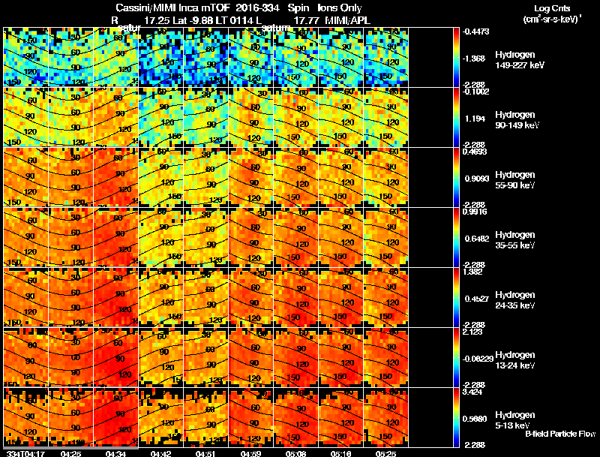Screen dimensions: 600x457
Task: Select the Hydrogen 13-24 keV label
Action: pos(515,360)
